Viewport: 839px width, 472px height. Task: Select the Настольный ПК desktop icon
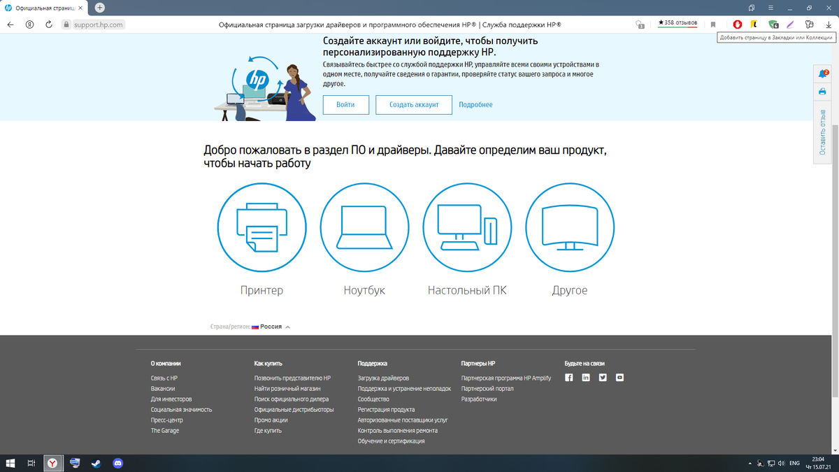click(x=467, y=226)
